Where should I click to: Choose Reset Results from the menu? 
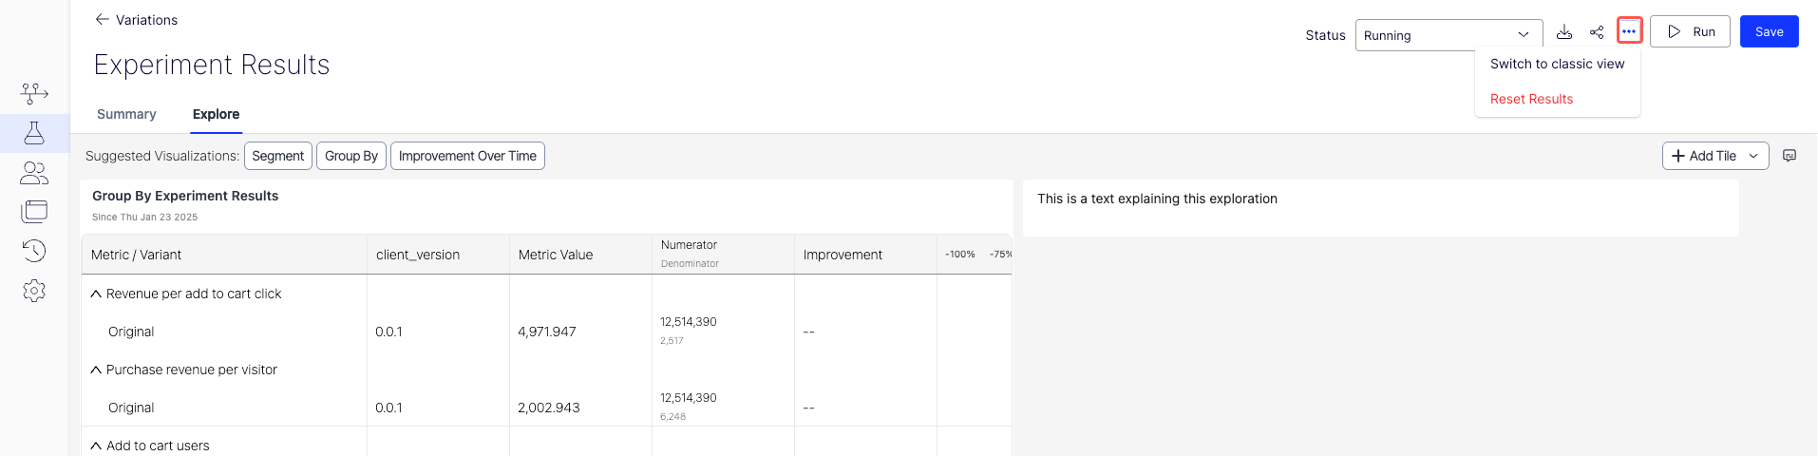(1531, 99)
